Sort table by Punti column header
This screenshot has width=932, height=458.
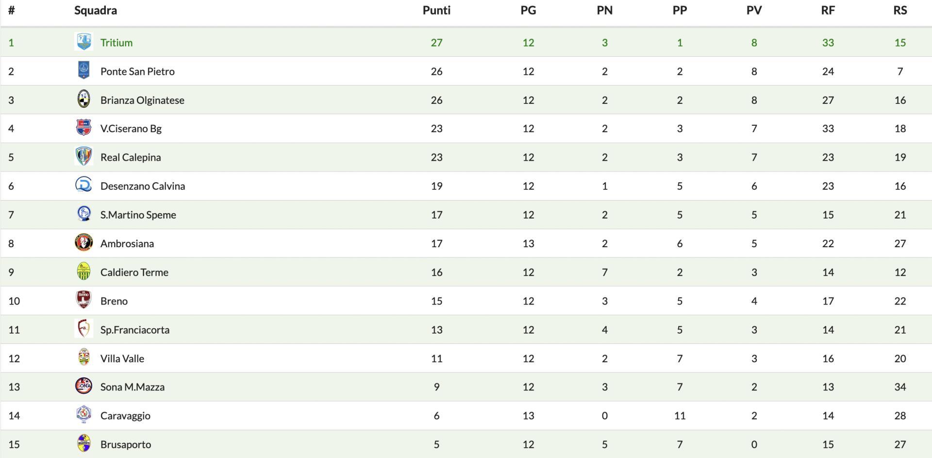pos(436,10)
